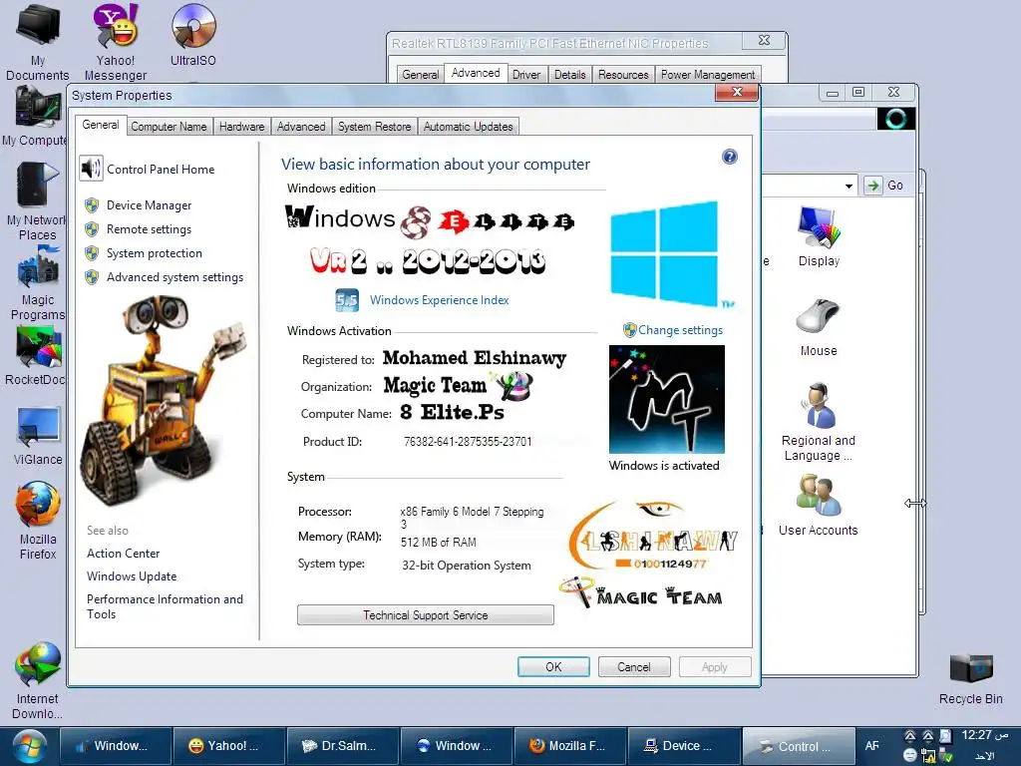Image resolution: width=1021 pixels, height=766 pixels.
Task: Click the blue help question mark icon
Action: tap(730, 157)
